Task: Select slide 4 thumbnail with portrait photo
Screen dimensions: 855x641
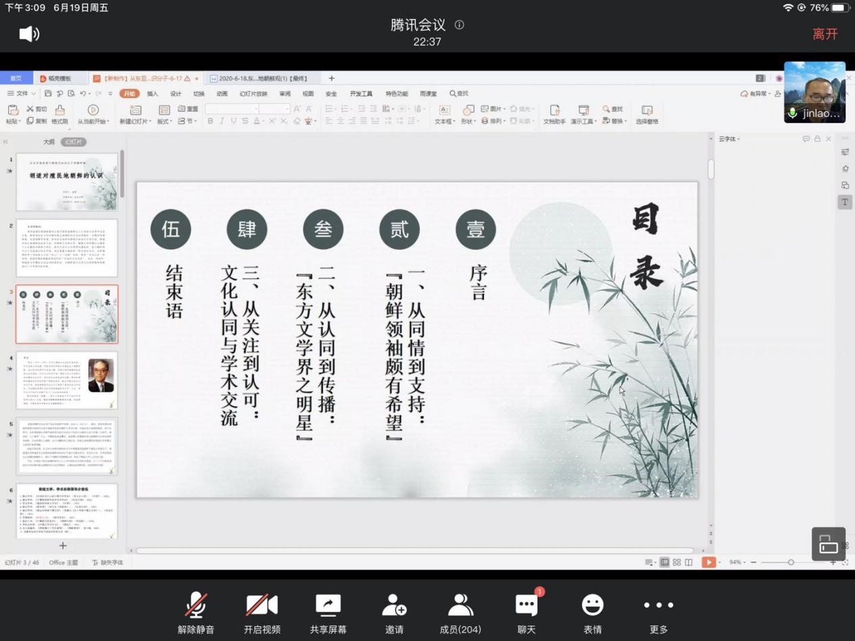Action: 67,380
